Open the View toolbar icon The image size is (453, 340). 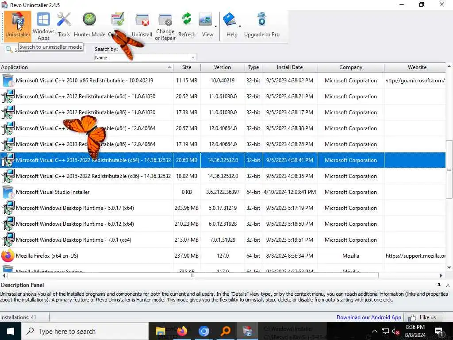(206, 25)
